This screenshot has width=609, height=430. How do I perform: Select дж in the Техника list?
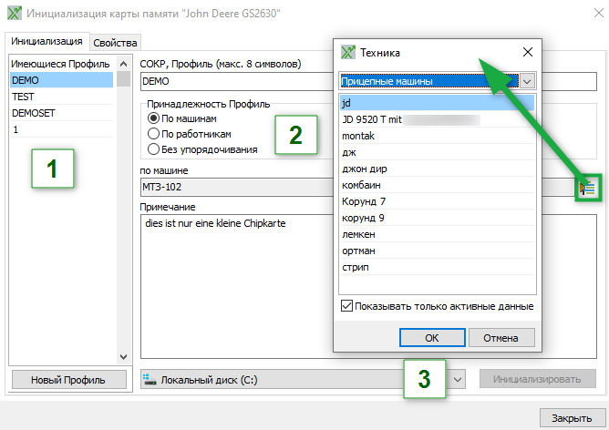tap(438, 152)
